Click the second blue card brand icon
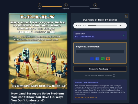This screenshot has height=104, width=138. pos(97,59)
